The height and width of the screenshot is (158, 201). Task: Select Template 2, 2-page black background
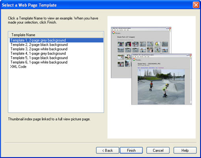pos(39,45)
